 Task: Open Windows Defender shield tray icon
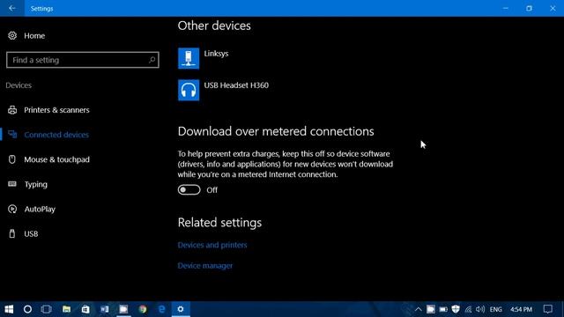(x=456, y=309)
